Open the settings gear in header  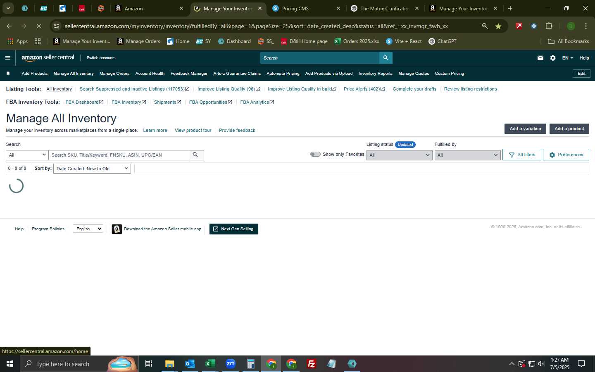(552, 58)
